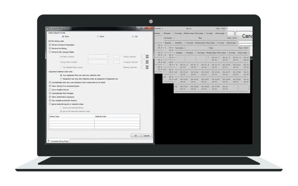The width and height of the screenshot is (298, 186).
Task: Click the partially visible Cancel button in background window
Action: click(244, 36)
